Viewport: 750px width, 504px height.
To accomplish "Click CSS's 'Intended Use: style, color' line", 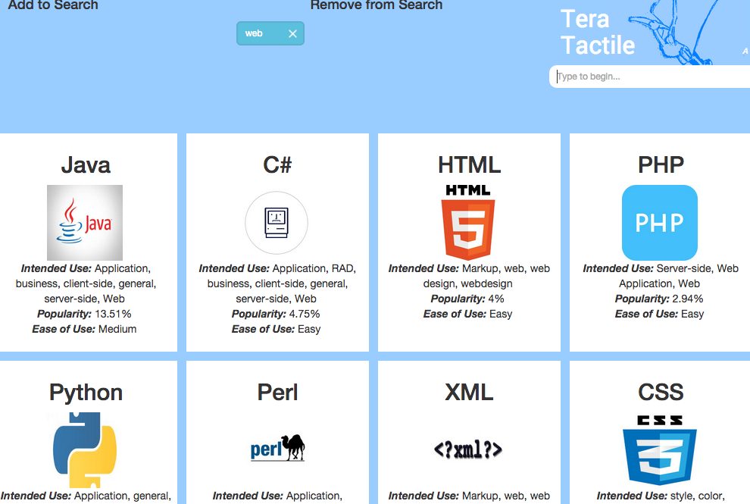I will coord(661,496).
